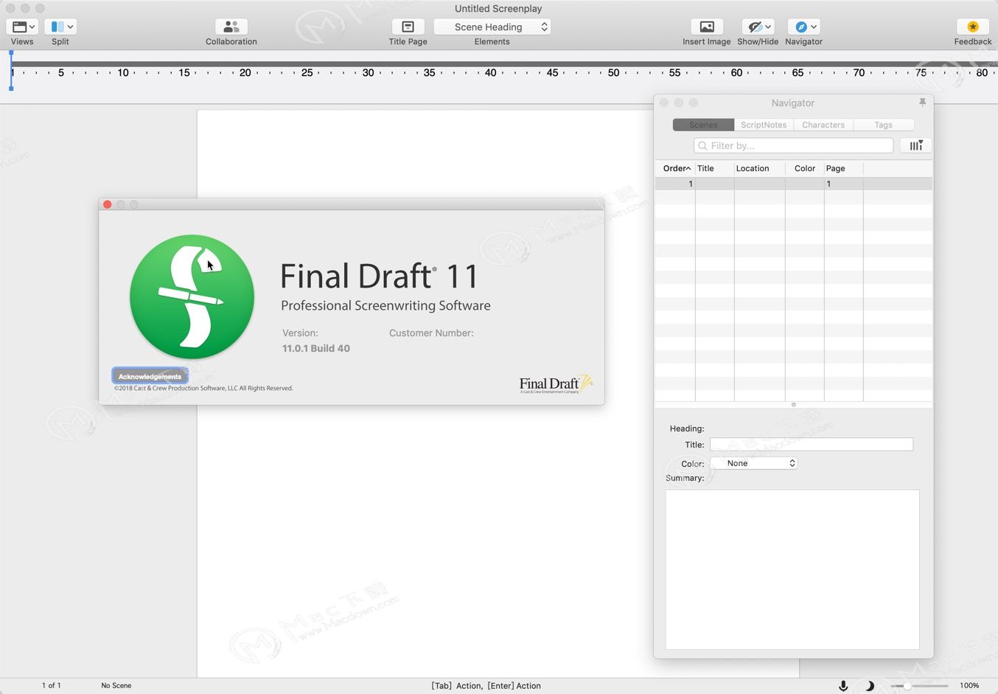Viewport: 998px width, 694px height.
Task: Click the Summary text area
Action: point(792,569)
